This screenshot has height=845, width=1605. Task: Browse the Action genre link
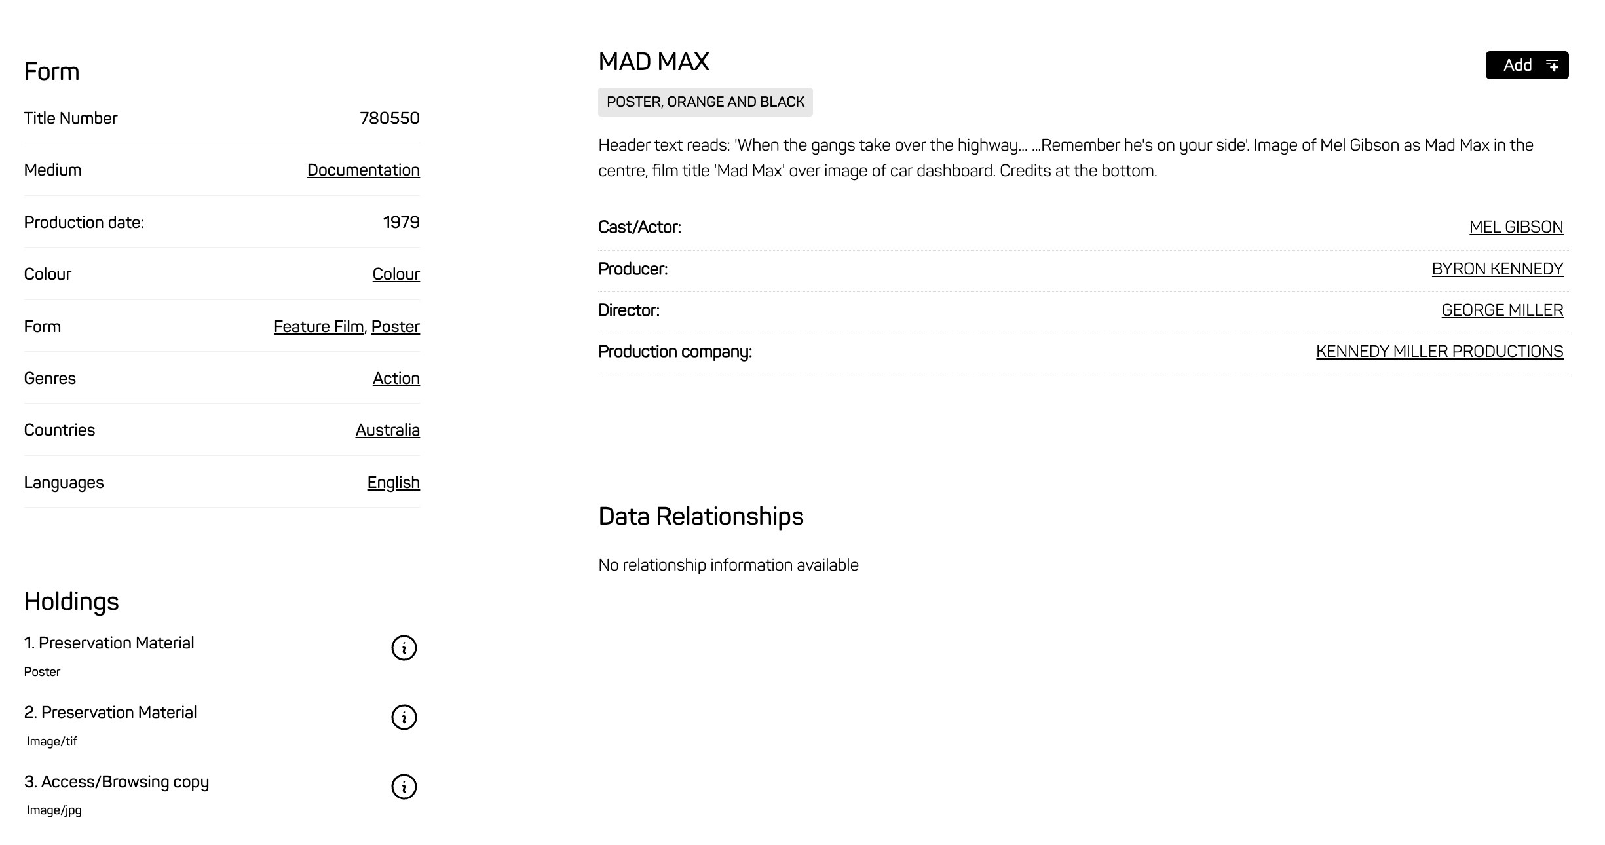pyautogui.click(x=396, y=379)
